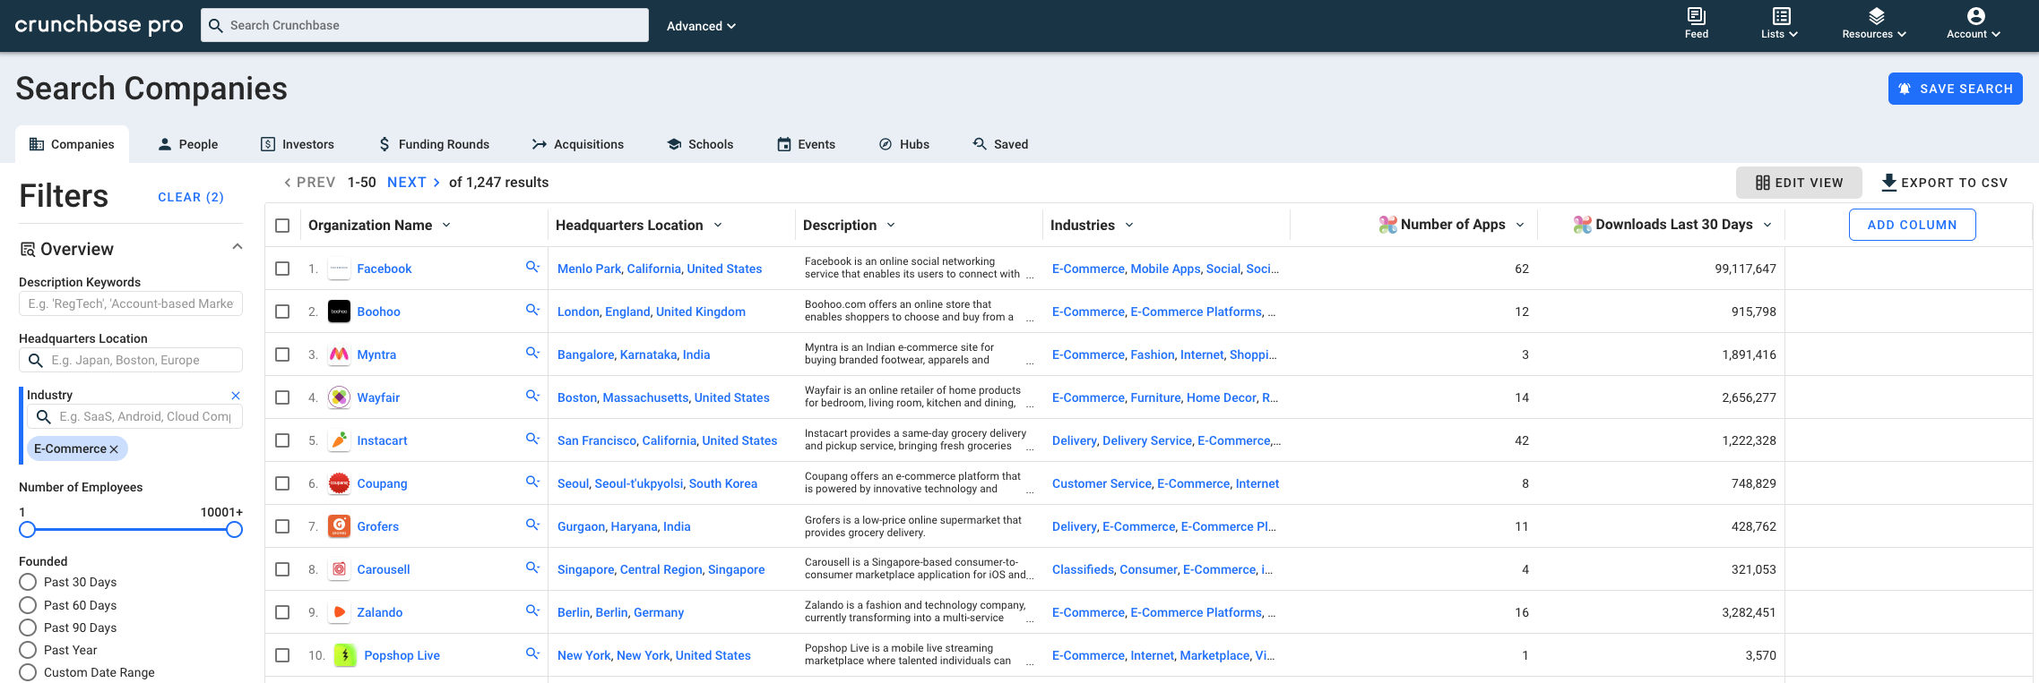Click the preview search icon for Grofers

[x=532, y=525]
